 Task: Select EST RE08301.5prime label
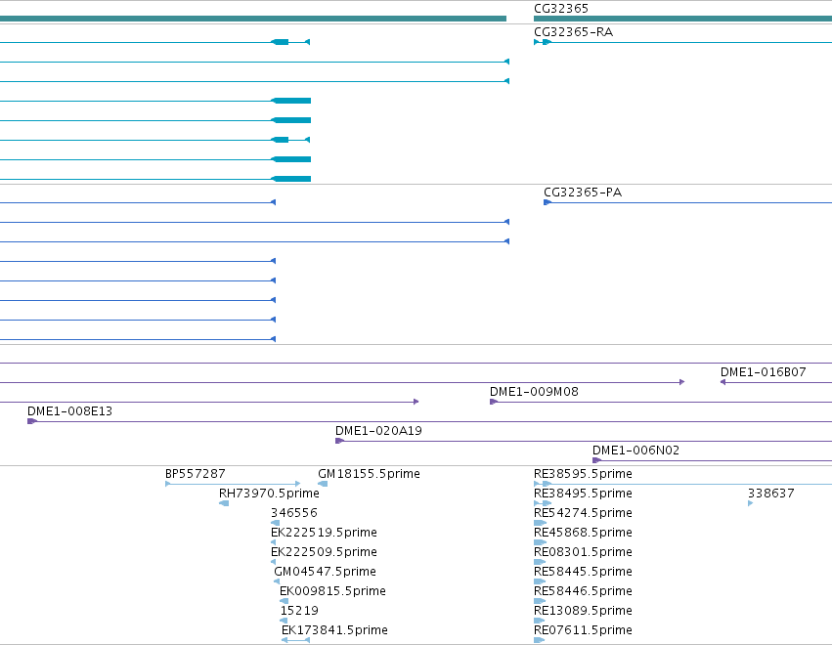click(583, 552)
